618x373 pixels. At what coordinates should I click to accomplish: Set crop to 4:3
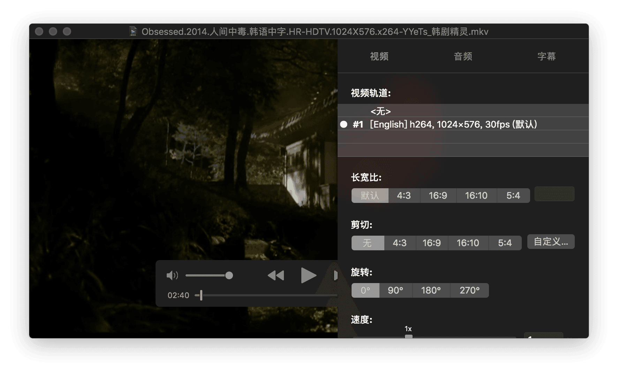click(x=400, y=243)
